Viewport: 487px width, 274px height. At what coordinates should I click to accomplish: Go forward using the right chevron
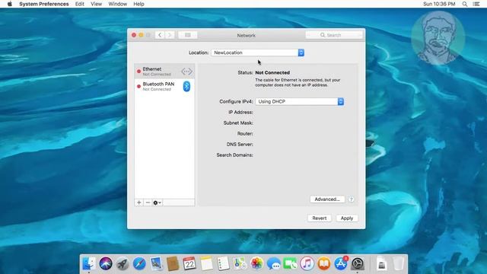170,35
